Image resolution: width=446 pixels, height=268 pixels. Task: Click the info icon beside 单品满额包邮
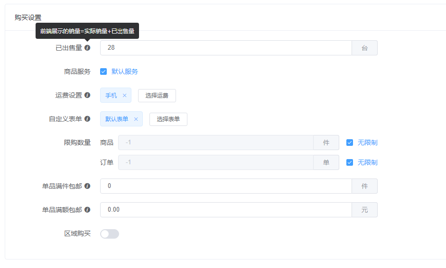pos(87,209)
